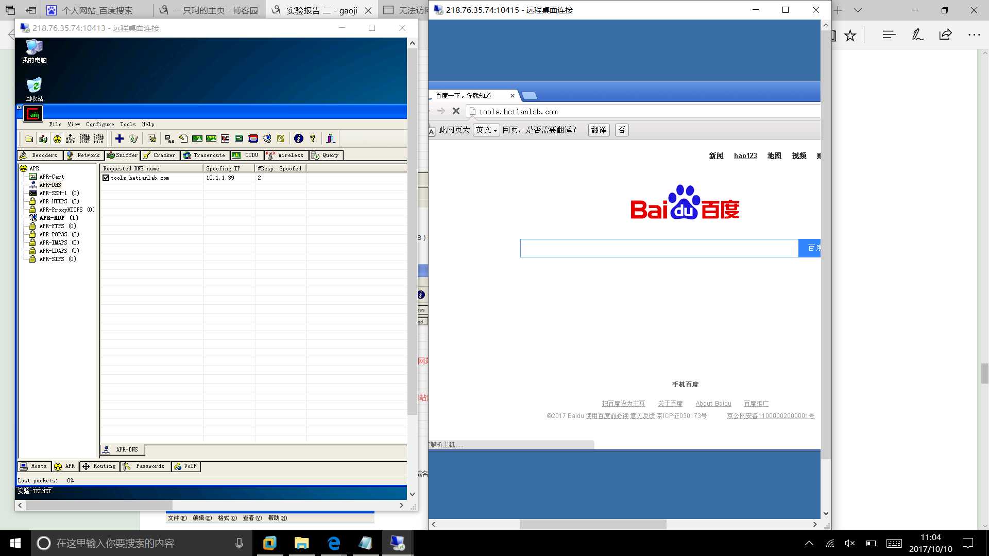The image size is (989, 556).
Task: Click Edge share icon
Action: point(945,35)
